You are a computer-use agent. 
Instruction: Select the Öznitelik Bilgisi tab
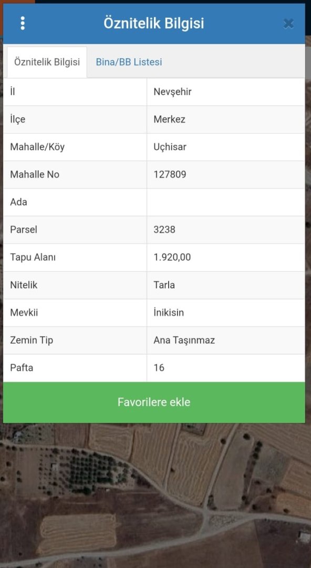(x=46, y=62)
